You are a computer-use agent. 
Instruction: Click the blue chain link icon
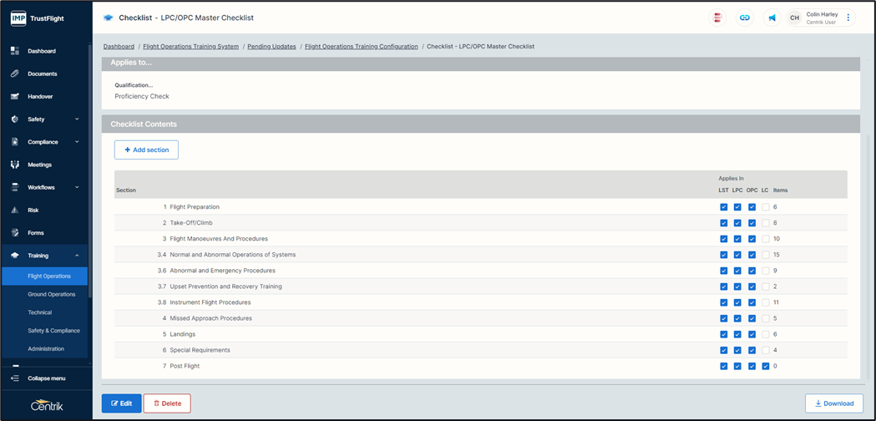pos(744,18)
